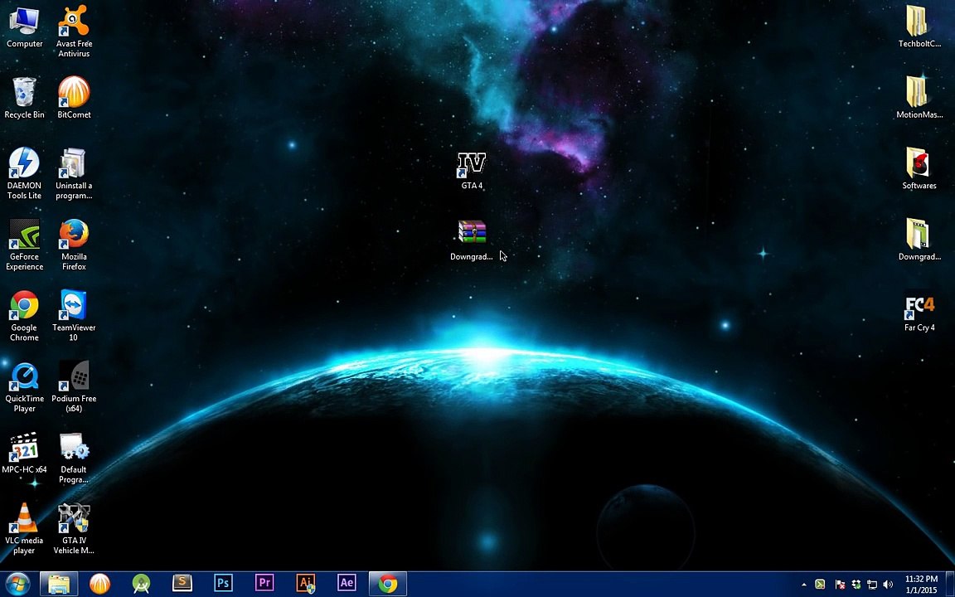Show hidden system tray icons
The image size is (955, 597).
click(x=804, y=585)
